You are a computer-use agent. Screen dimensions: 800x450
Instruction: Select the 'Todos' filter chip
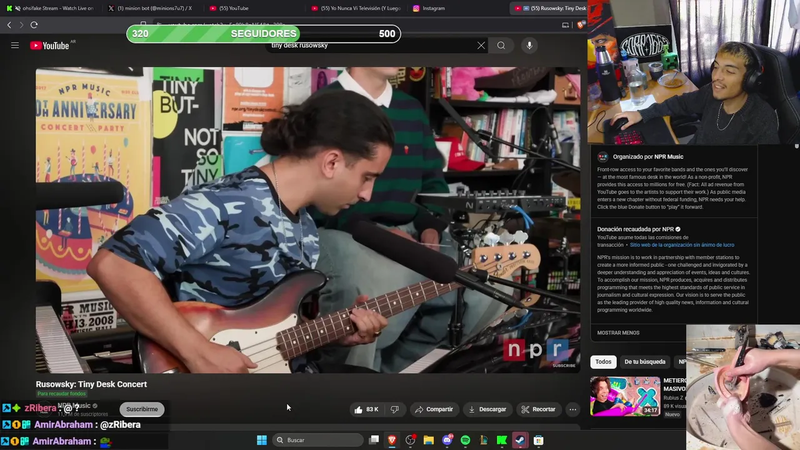pyautogui.click(x=603, y=362)
